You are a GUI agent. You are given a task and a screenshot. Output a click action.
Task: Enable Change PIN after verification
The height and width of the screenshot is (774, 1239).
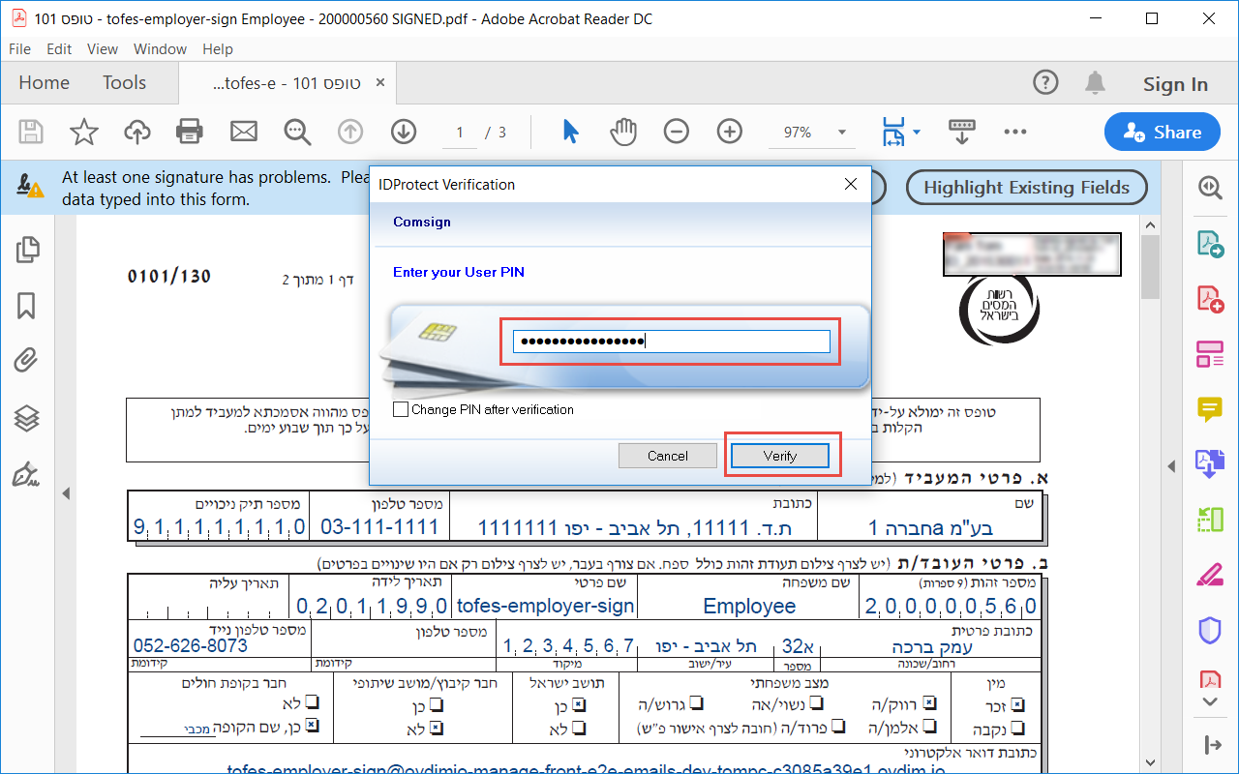tap(401, 410)
